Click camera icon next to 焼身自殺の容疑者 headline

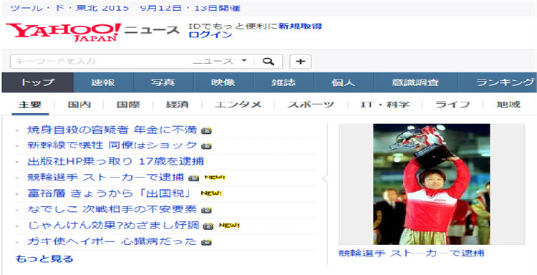click(206, 130)
